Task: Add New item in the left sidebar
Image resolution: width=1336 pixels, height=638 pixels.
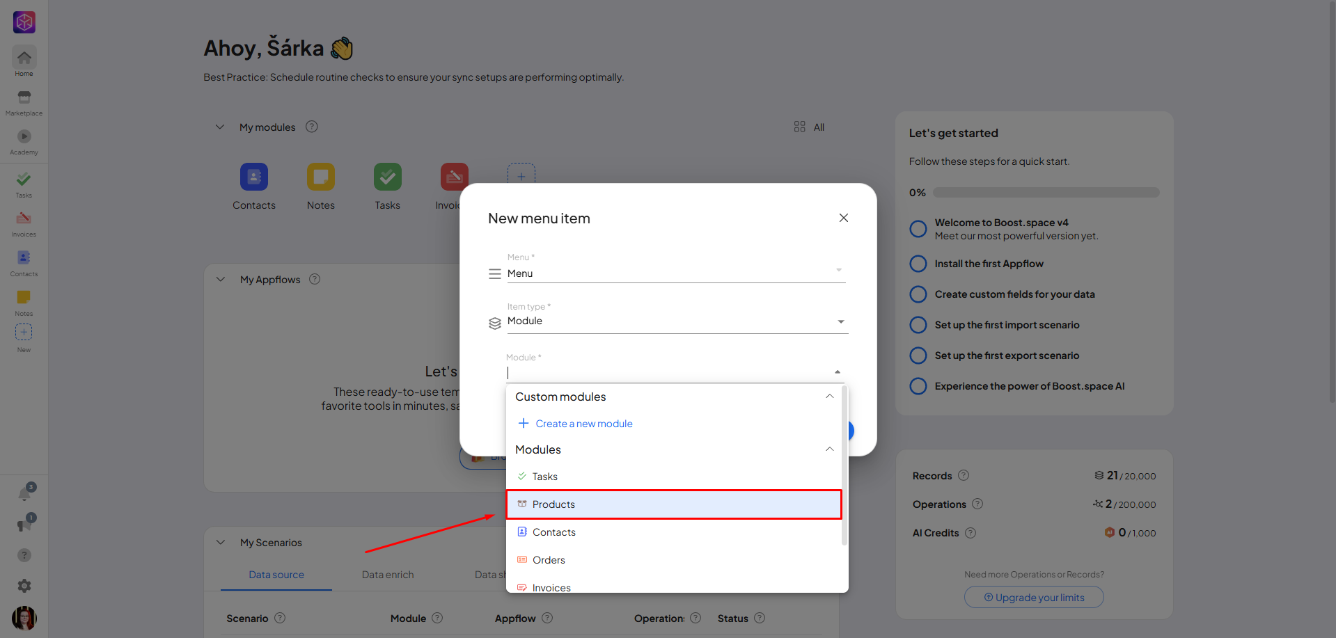Action: pos(24,338)
